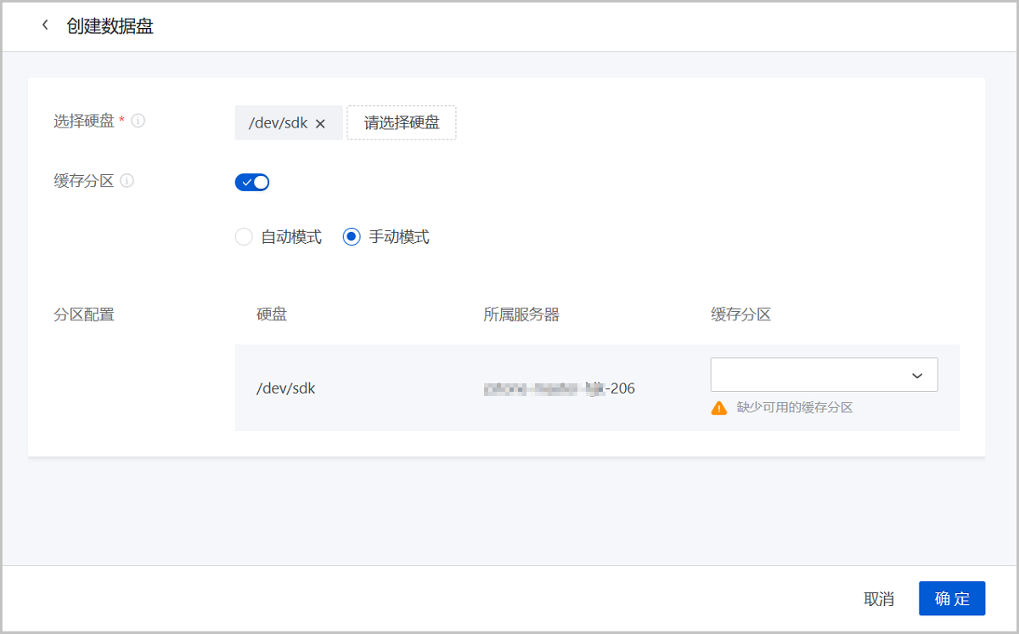Click the orange warning triangle icon
Image resolution: width=1019 pixels, height=634 pixels.
[x=719, y=407]
